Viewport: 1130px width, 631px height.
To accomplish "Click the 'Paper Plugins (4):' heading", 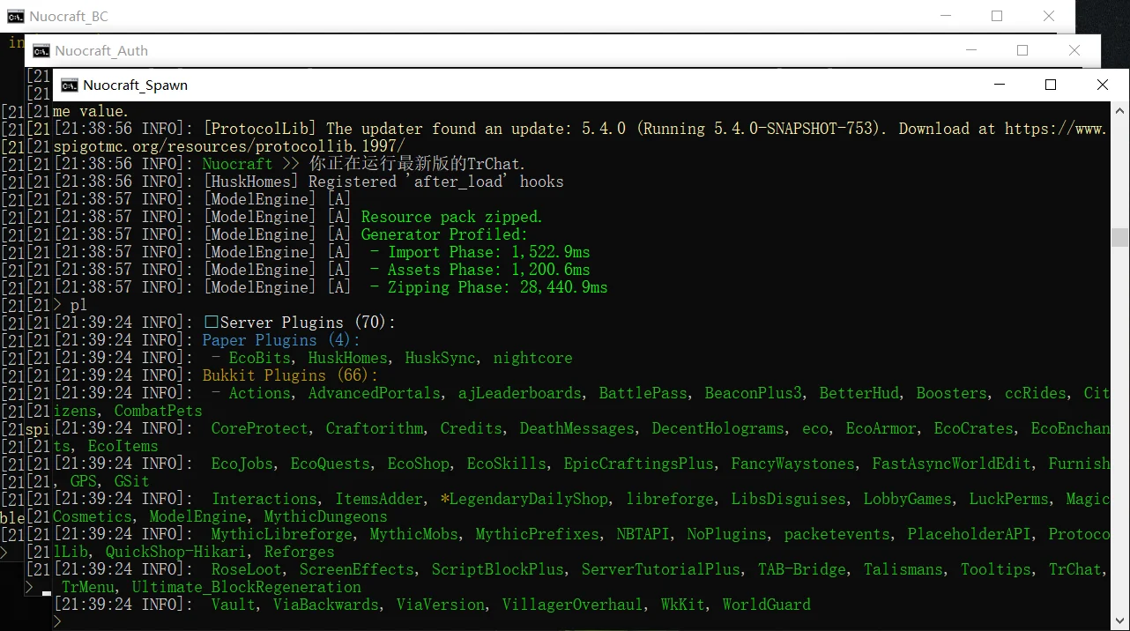I will (282, 340).
